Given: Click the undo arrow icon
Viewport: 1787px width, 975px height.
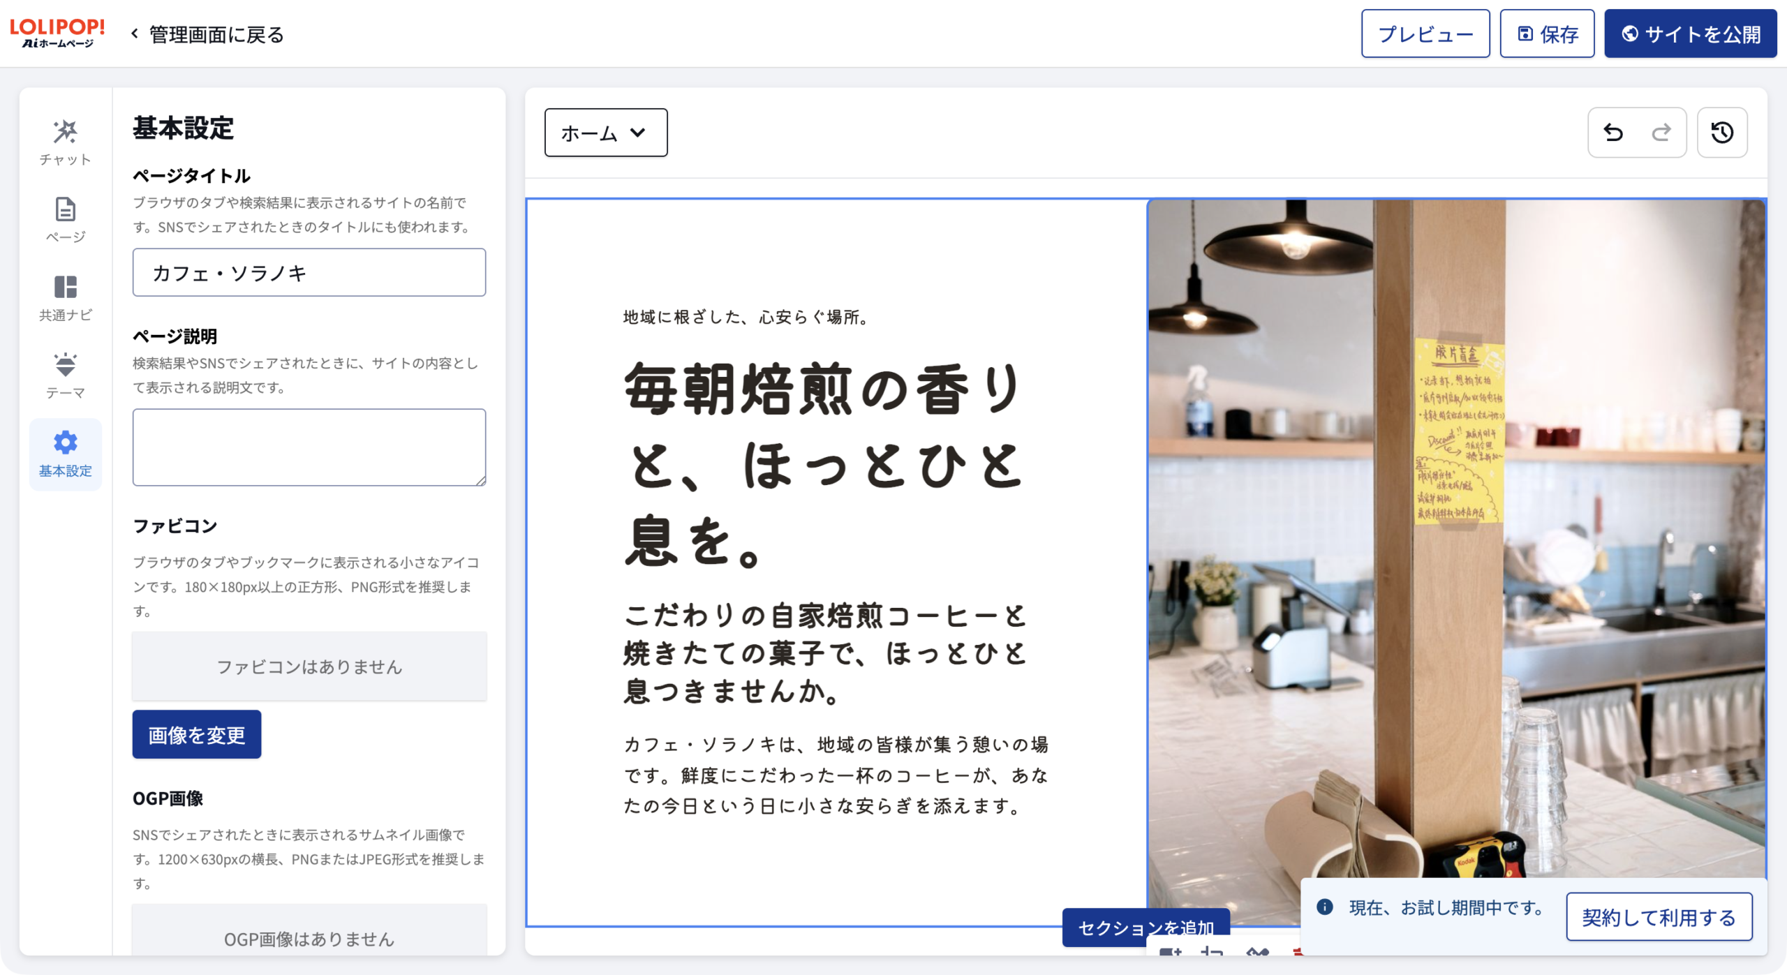Looking at the screenshot, I should (1613, 132).
